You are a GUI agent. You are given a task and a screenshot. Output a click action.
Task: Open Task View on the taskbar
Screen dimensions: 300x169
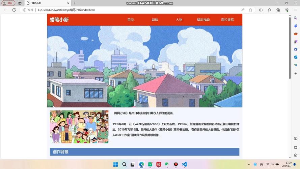132,164
